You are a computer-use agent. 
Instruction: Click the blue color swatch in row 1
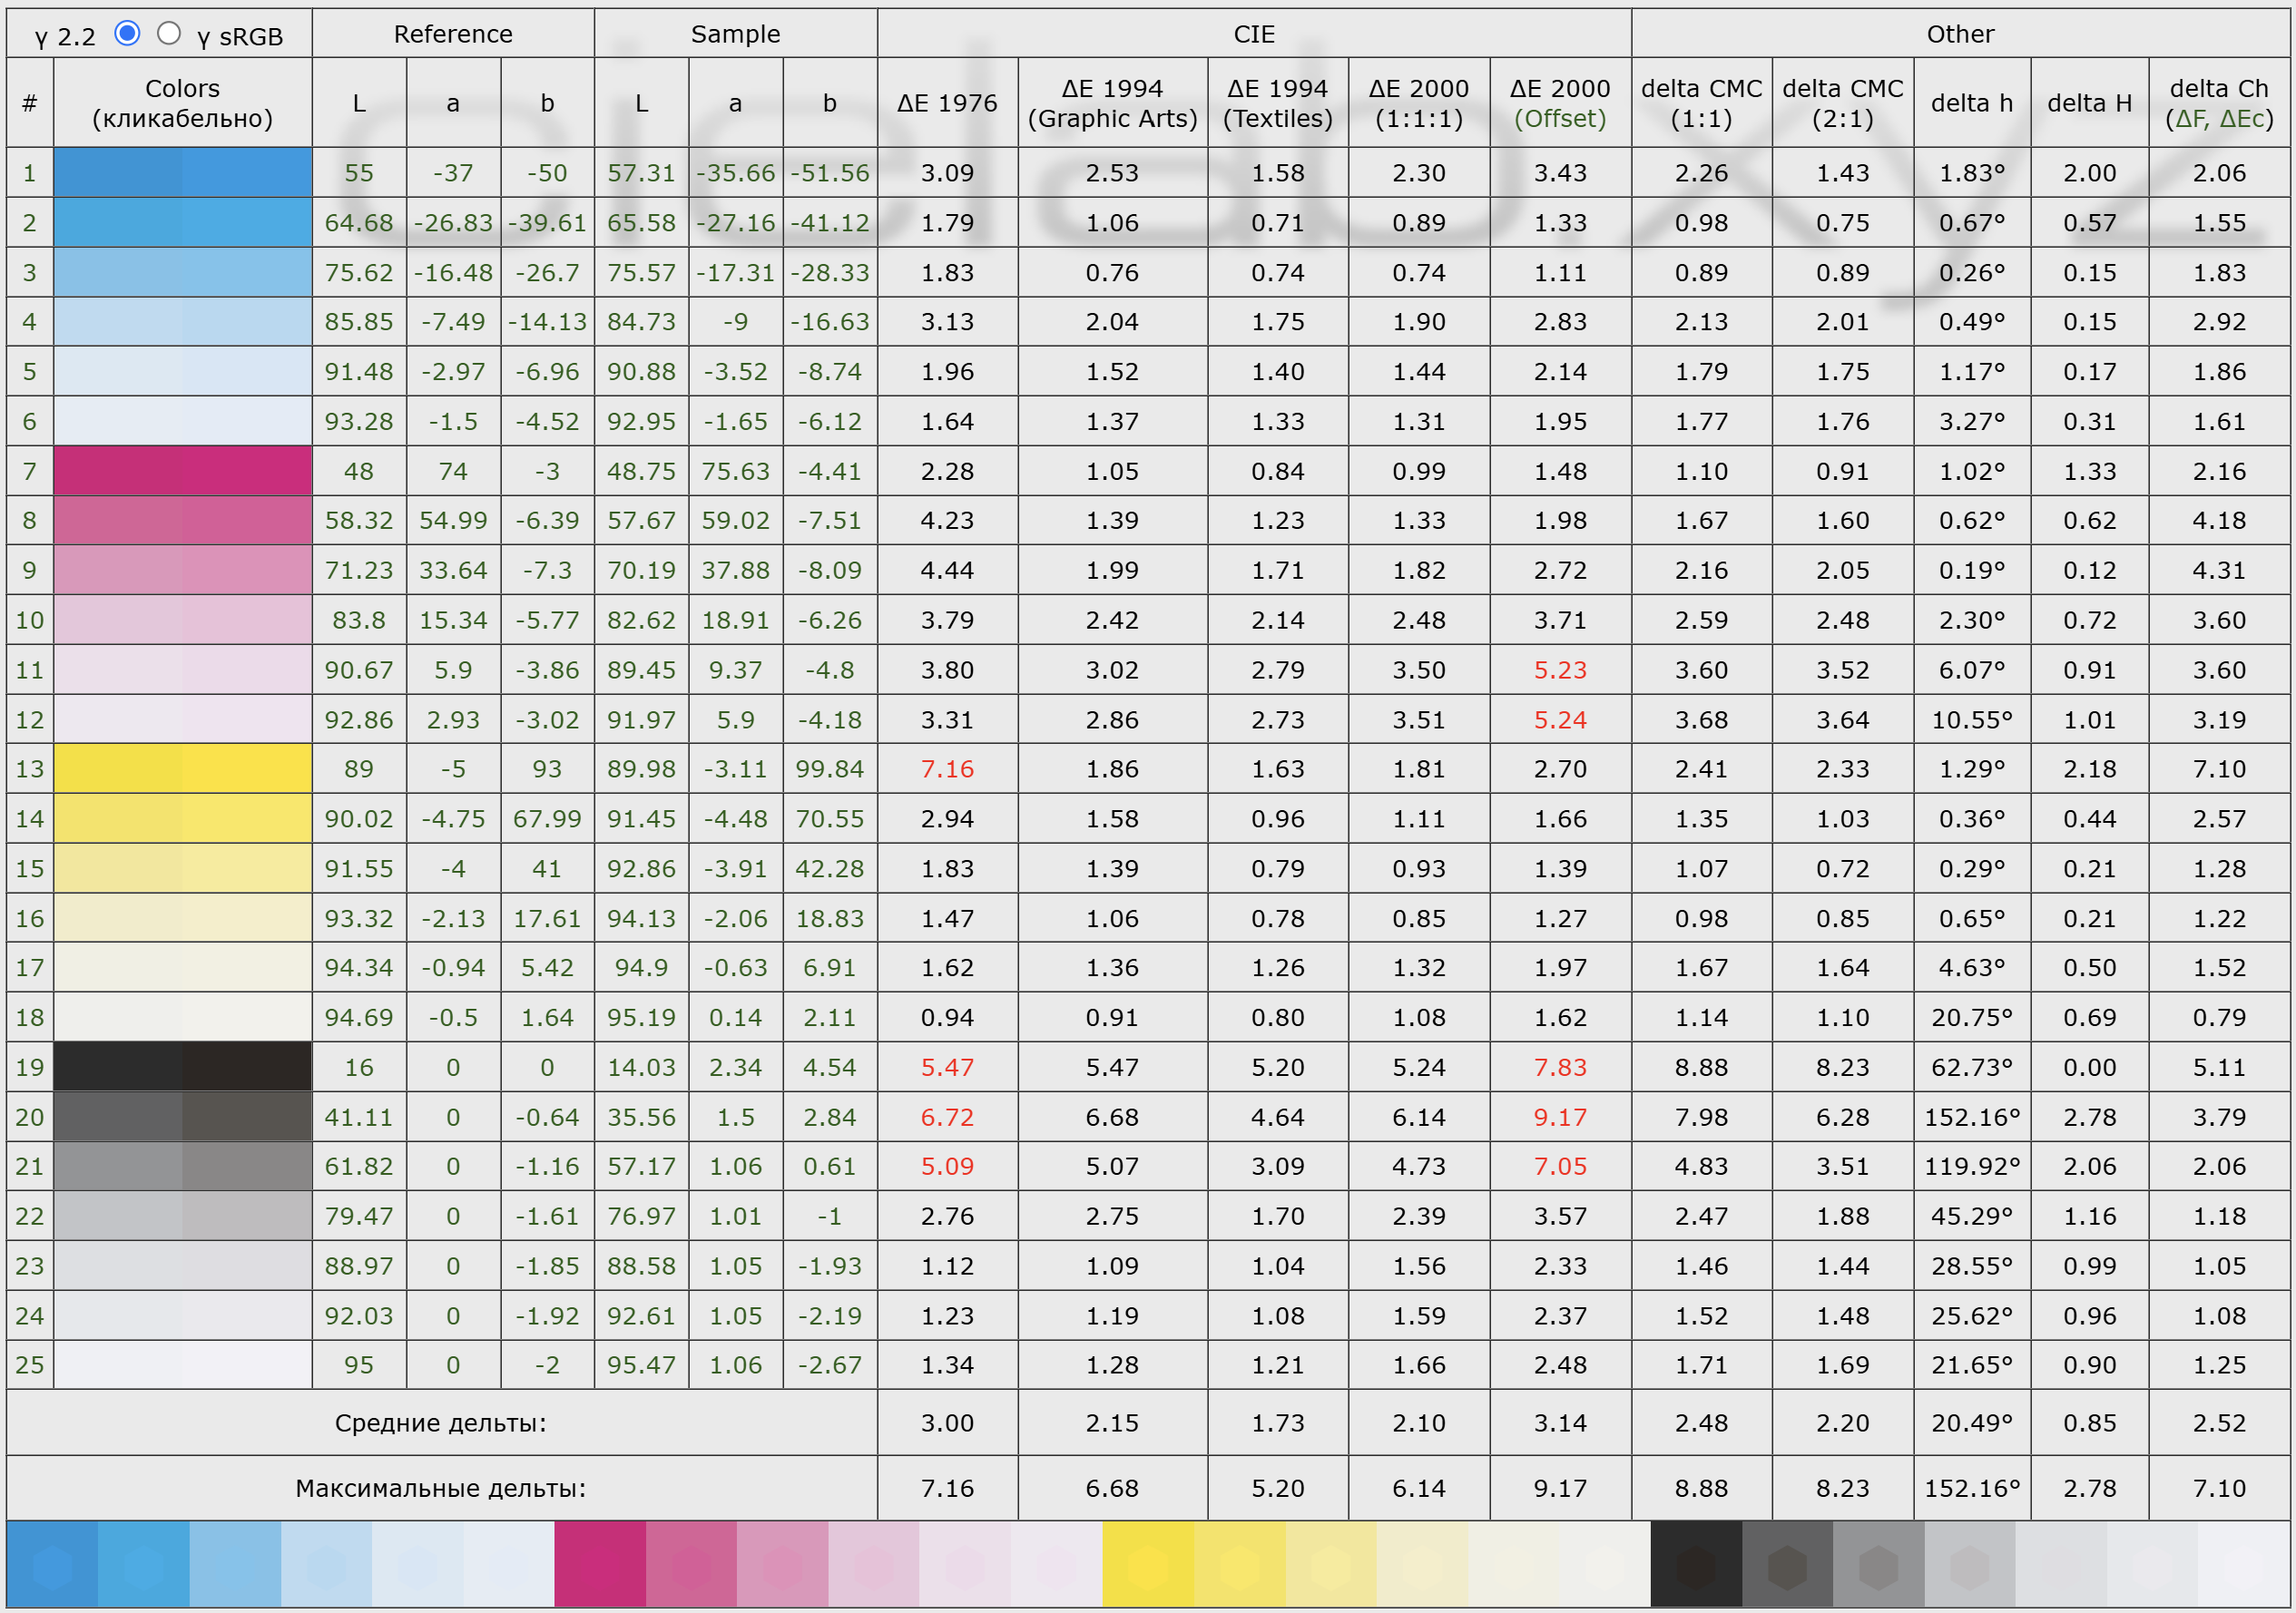[182, 171]
